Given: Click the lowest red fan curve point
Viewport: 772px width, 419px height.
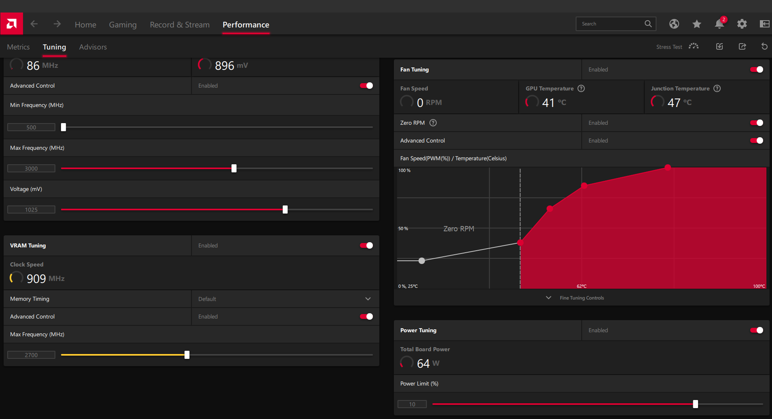Looking at the screenshot, I should pos(520,243).
